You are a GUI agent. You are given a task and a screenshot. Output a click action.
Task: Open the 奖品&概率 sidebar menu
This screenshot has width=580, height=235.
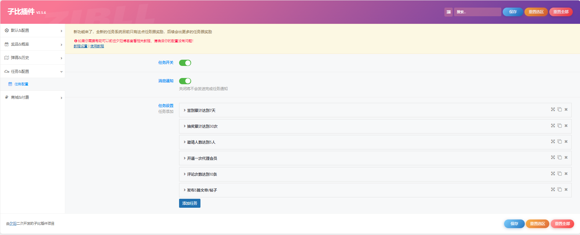click(x=32, y=44)
